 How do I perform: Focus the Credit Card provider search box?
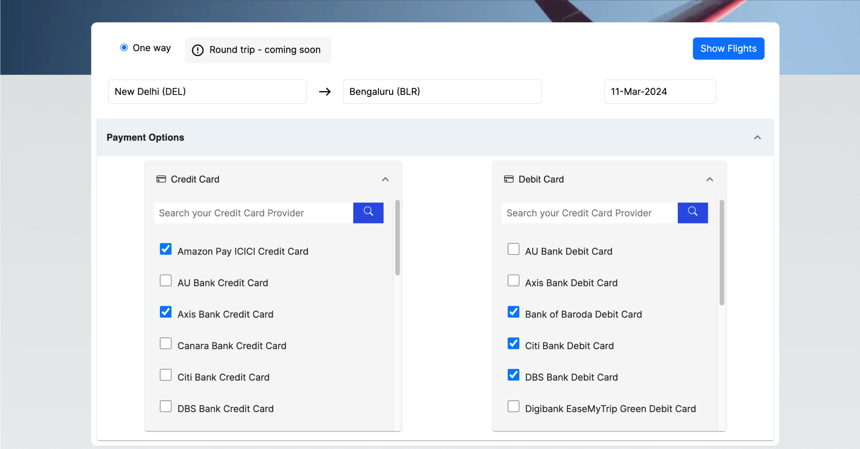click(x=253, y=213)
